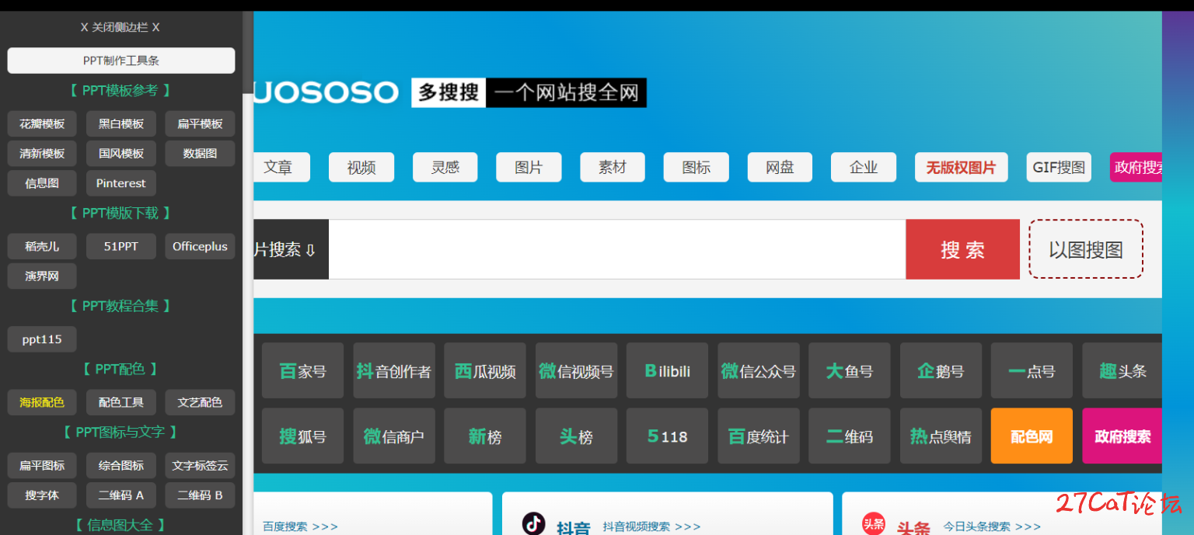Click the 稻壳儿 download button
The height and width of the screenshot is (535, 1194).
point(42,246)
